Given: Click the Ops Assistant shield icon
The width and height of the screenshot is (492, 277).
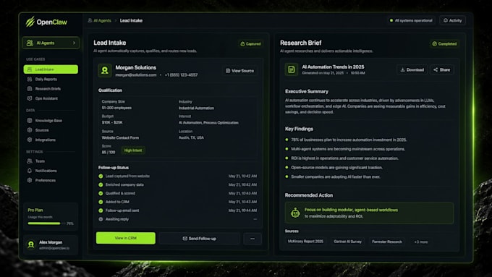Looking at the screenshot, I should [30, 98].
